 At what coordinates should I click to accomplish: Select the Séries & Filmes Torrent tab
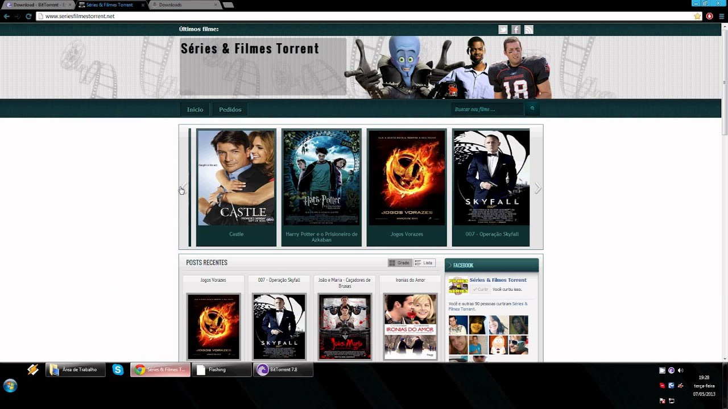pos(111,5)
